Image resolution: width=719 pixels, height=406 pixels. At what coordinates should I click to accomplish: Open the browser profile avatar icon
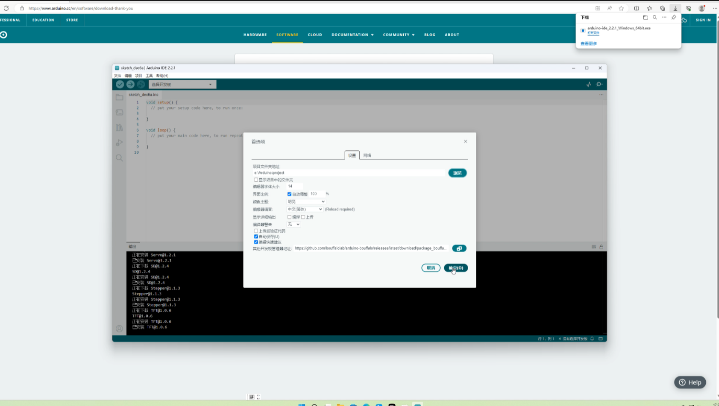point(702,8)
